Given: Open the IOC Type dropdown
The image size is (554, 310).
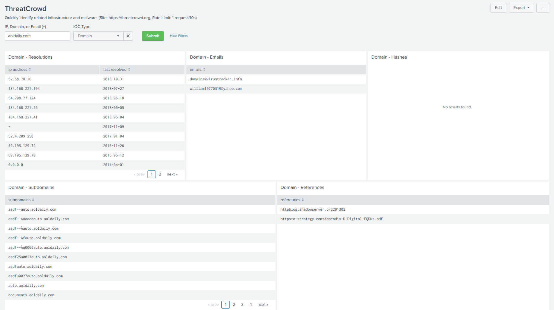Looking at the screenshot, I should [x=98, y=36].
